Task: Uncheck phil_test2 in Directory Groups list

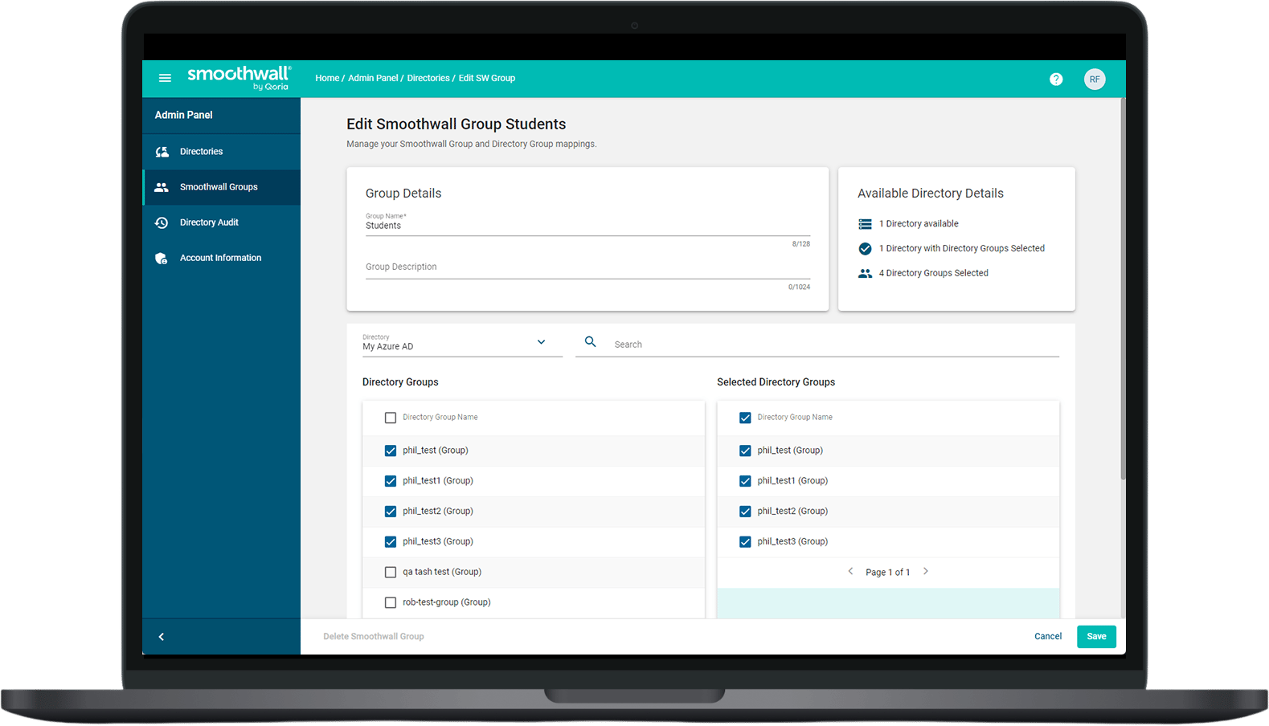Action: (391, 512)
